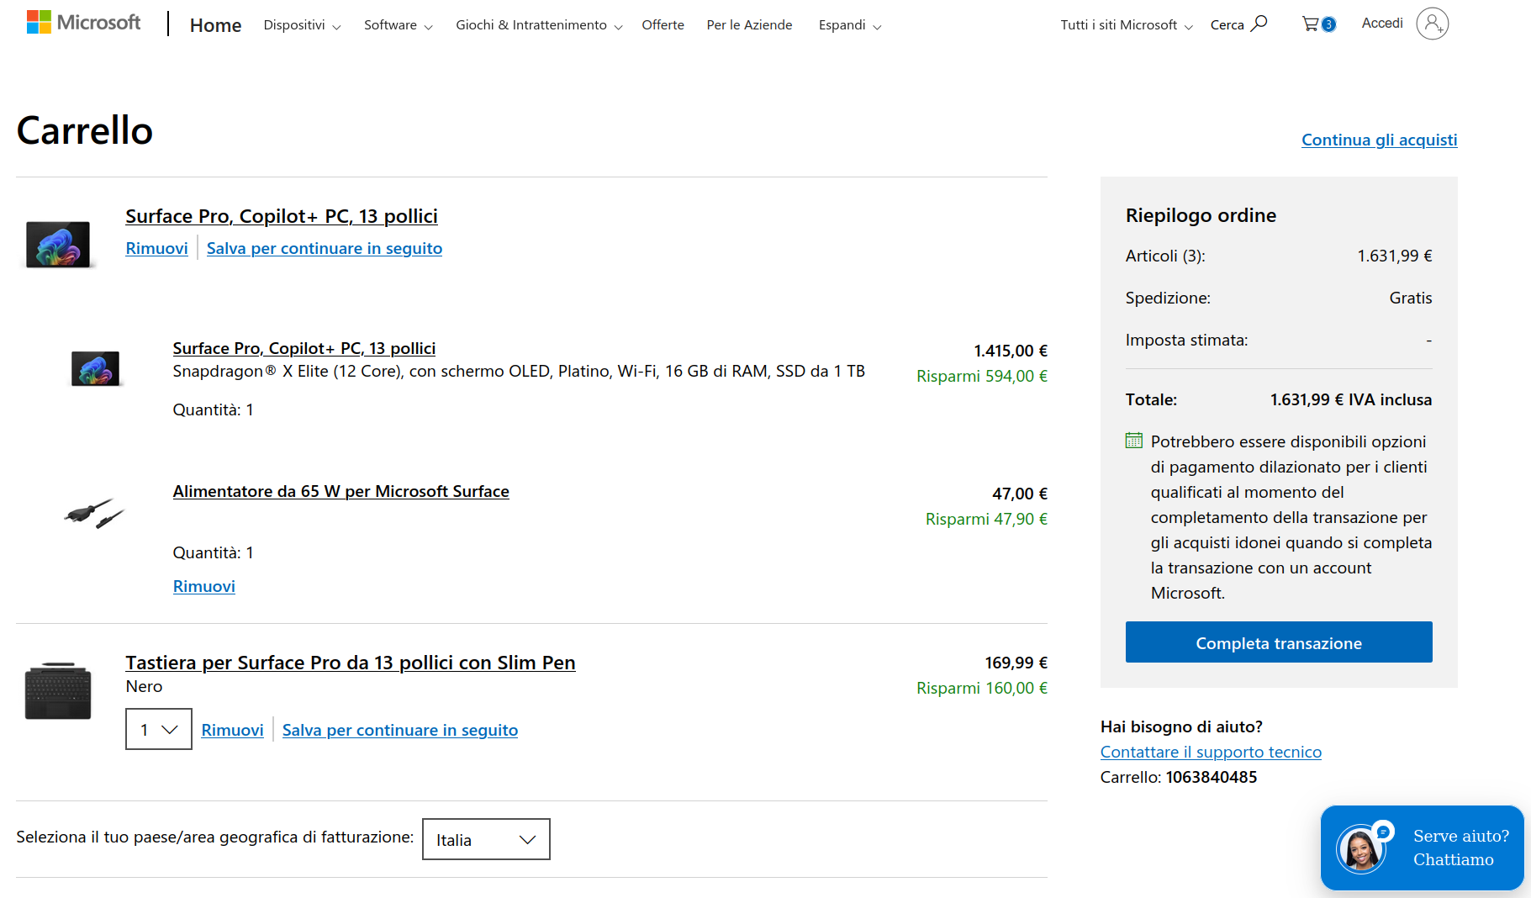Viewport: 1531px width, 898px height.
Task: Click the Surface Pro bundle thumbnail image
Action: coord(58,244)
